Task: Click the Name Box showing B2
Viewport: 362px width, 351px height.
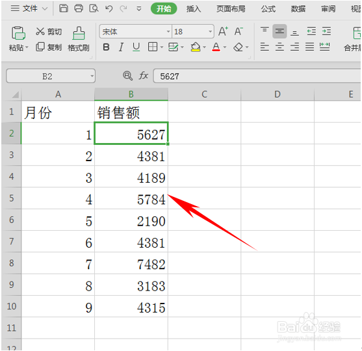Action: pyautogui.click(x=51, y=76)
